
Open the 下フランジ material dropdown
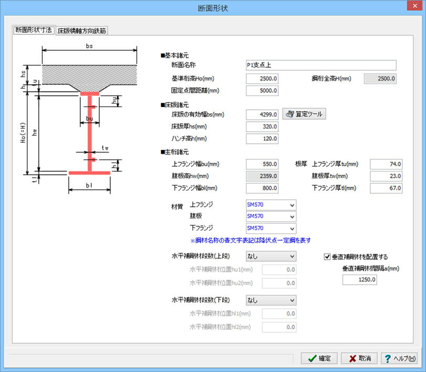point(271,228)
